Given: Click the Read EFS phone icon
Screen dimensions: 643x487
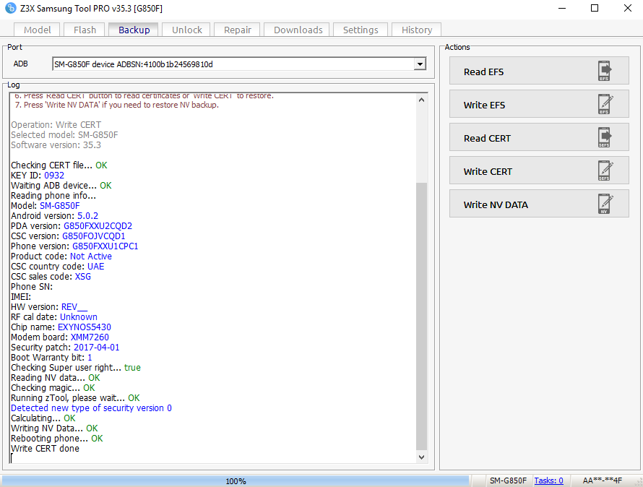Looking at the screenshot, I should [604, 71].
